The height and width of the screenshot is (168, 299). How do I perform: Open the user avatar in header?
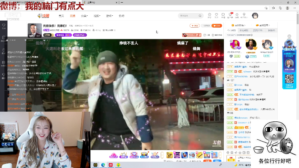coord(255,16)
